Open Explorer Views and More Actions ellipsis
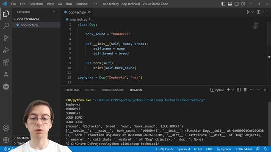The width and height of the screenshot is (271, 152). [55, 12]
